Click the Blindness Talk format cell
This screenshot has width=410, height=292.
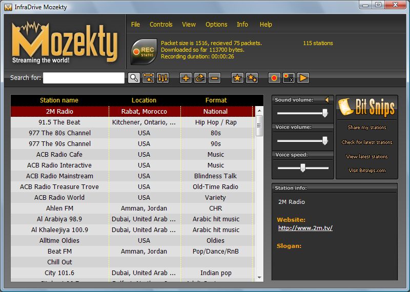[215, 176]
